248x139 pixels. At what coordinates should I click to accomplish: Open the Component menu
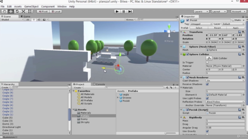[x=48, y=7]
